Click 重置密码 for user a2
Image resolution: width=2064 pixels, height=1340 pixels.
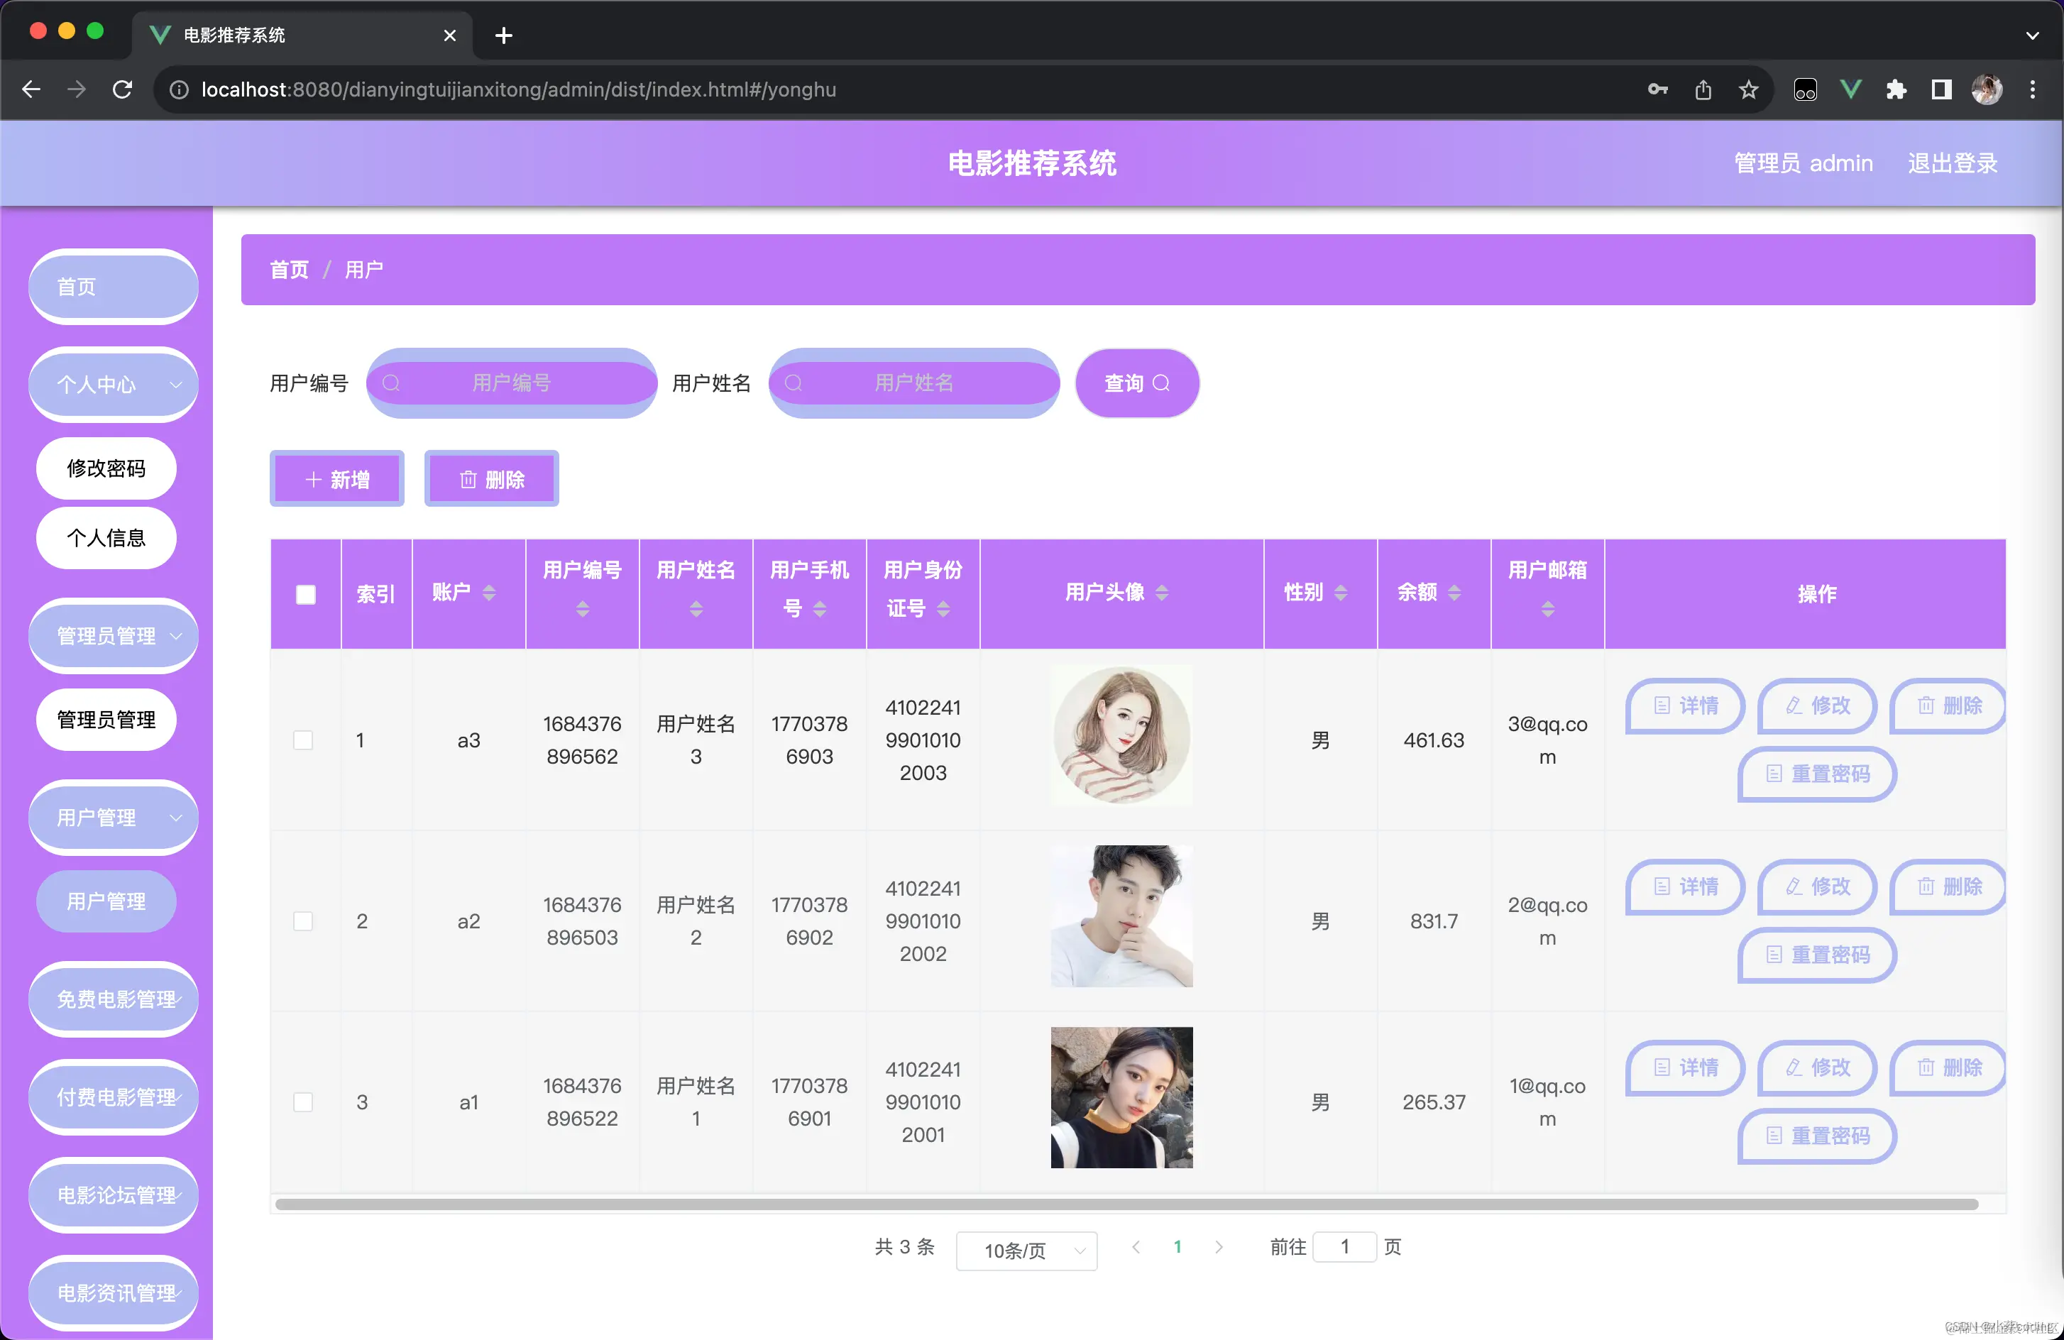click(1817, 955)
